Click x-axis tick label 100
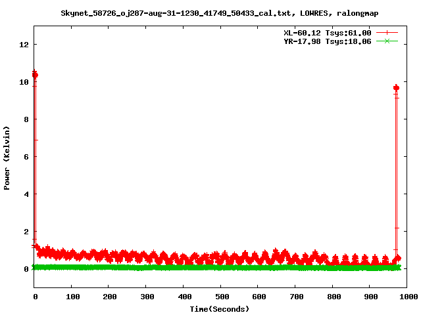Image resolution: width=421 pixels, height=315 pixels. [73, 297]
